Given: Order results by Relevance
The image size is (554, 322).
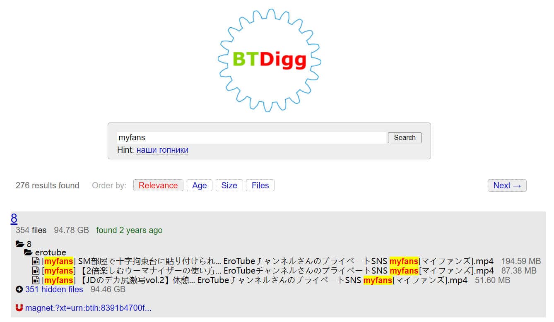Looking at the screenshot, I should coord(158,185).
